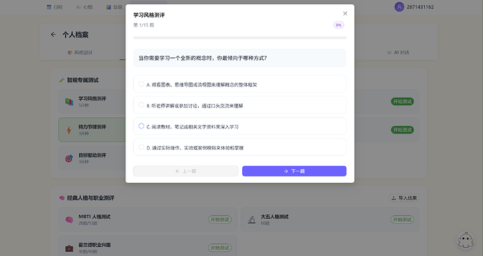Screen dimensions: 483x256
Task: Click the 大五人格测试 microscope icon
Action: click(x=252, y=220)
